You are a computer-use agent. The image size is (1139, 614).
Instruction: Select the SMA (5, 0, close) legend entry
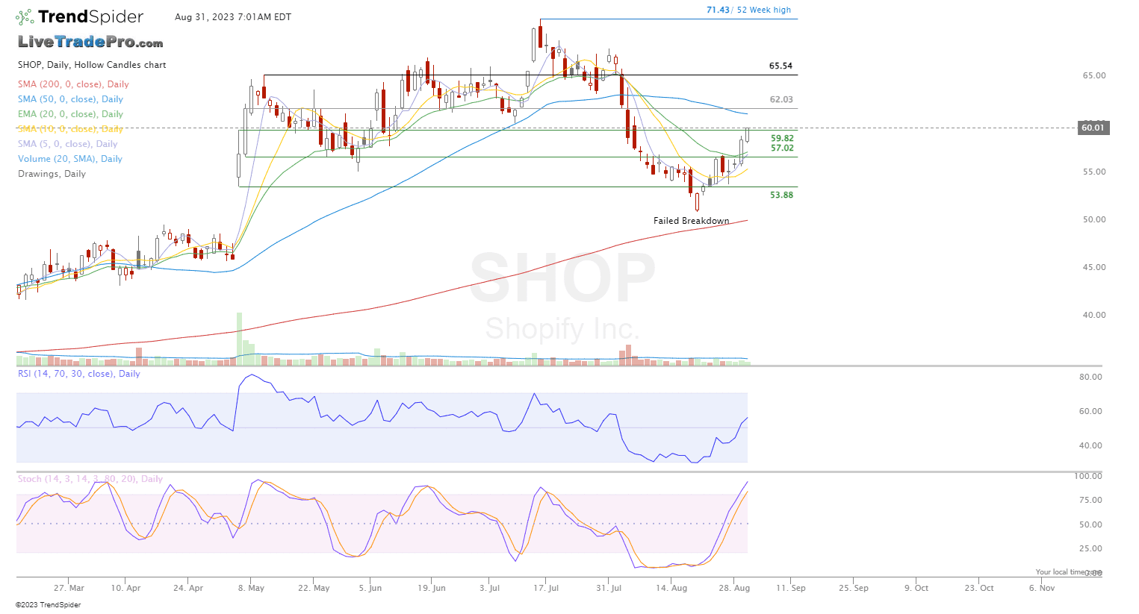[68, 144]
